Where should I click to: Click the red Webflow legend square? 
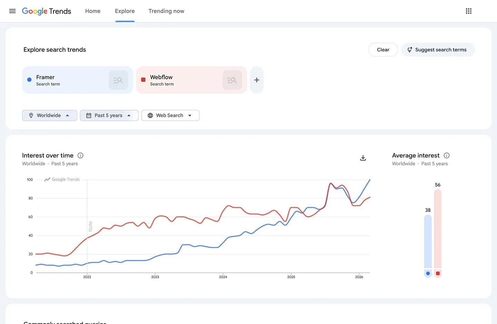(438, 273)
